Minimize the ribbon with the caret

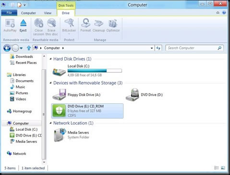coord(218,12)
